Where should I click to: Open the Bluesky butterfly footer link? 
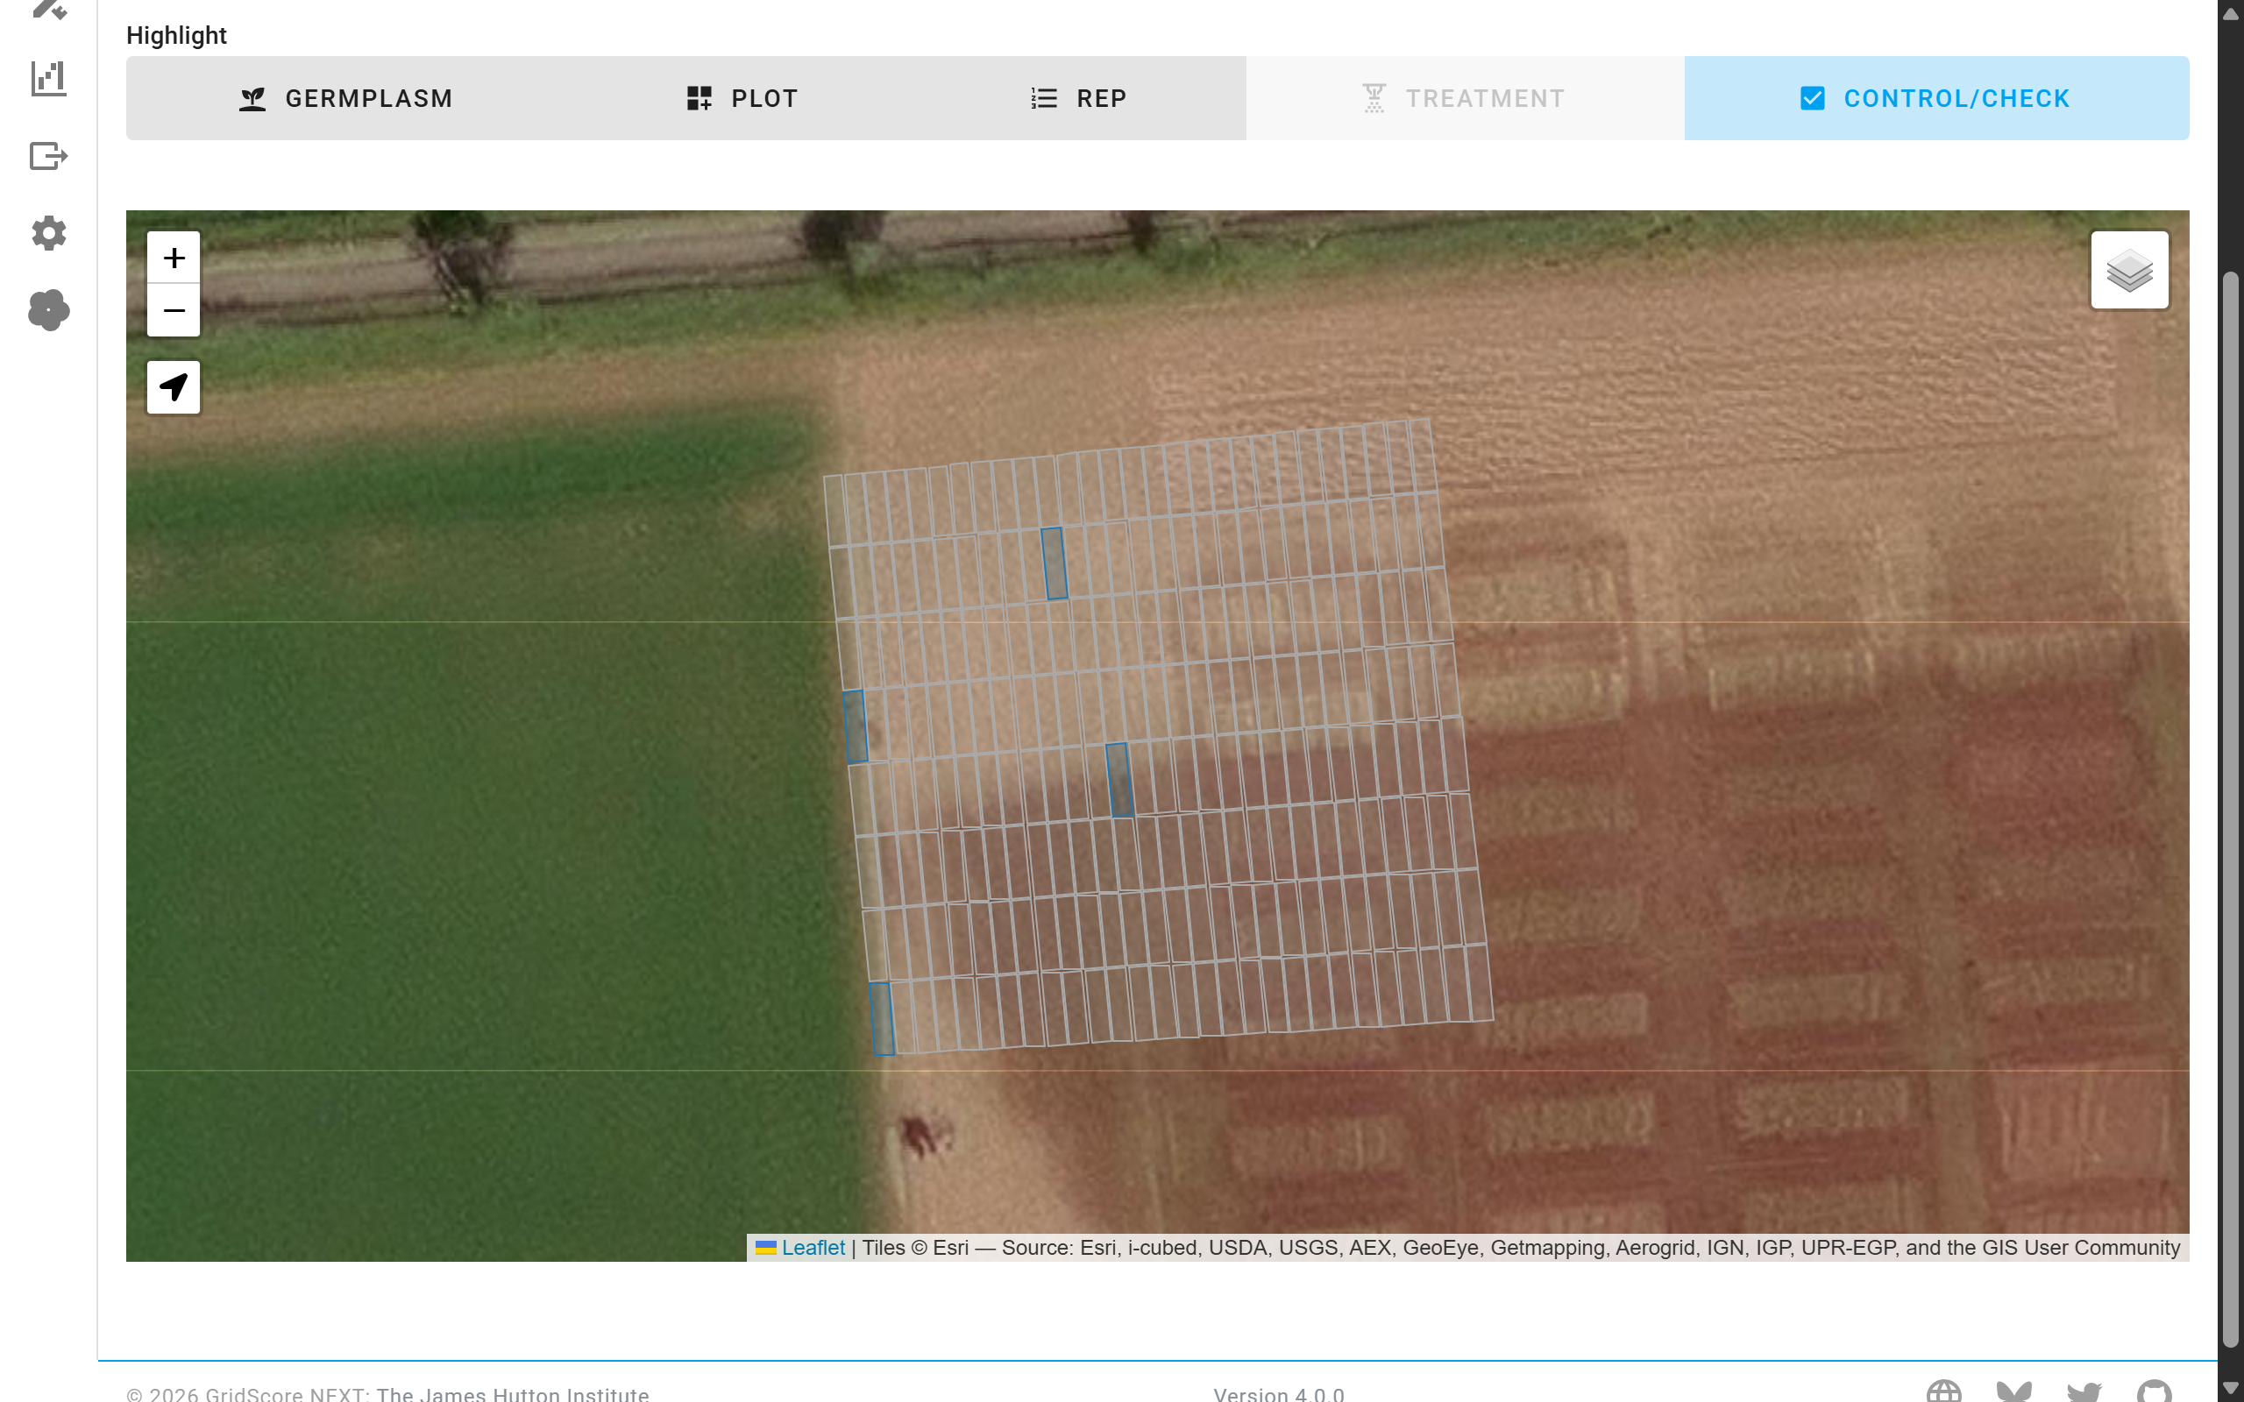pos(2013,1391)
